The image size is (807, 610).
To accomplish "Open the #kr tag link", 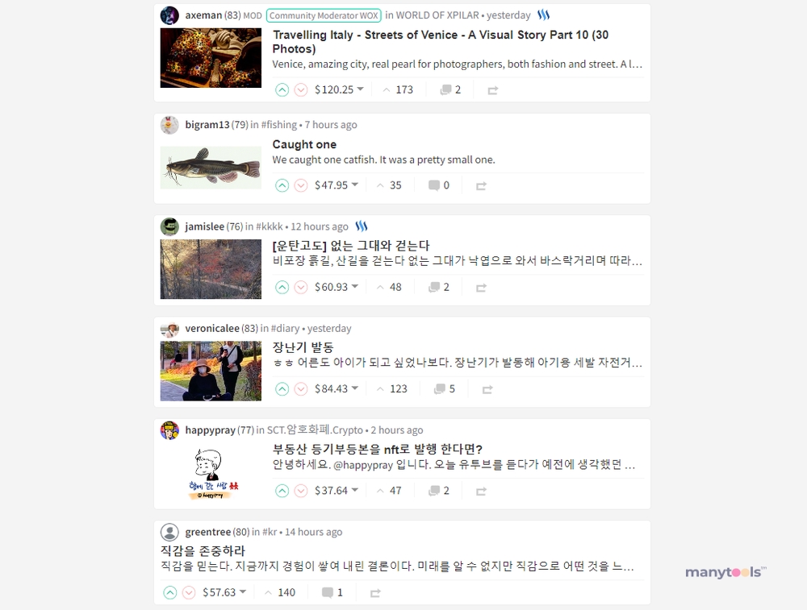I will pyautogui.click(x=270, y=532).
